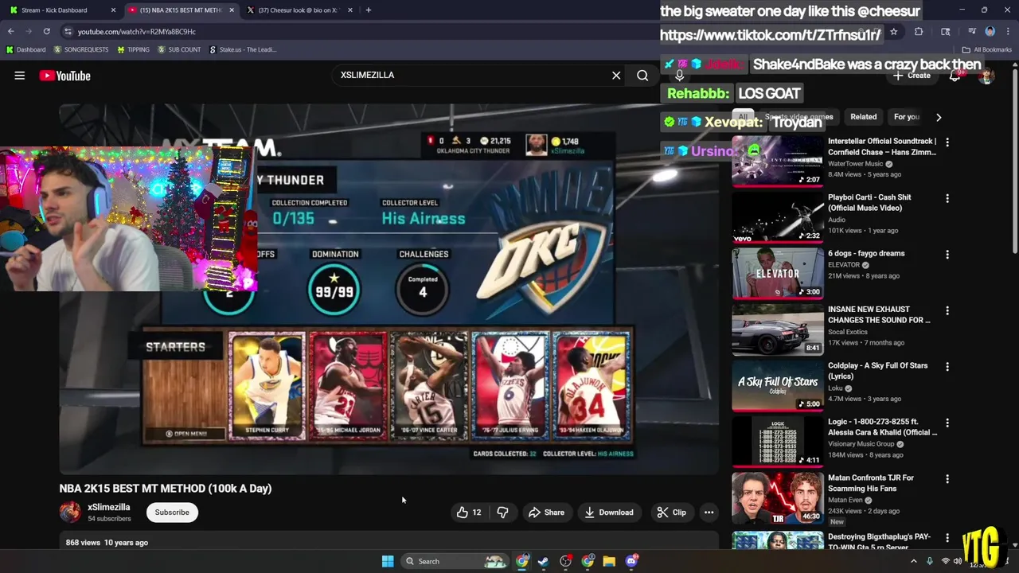Close the NBA 2K15 YouTube tab
Image resolution: width=1019 pixels, height=573 pixels.
coord(232,10)
